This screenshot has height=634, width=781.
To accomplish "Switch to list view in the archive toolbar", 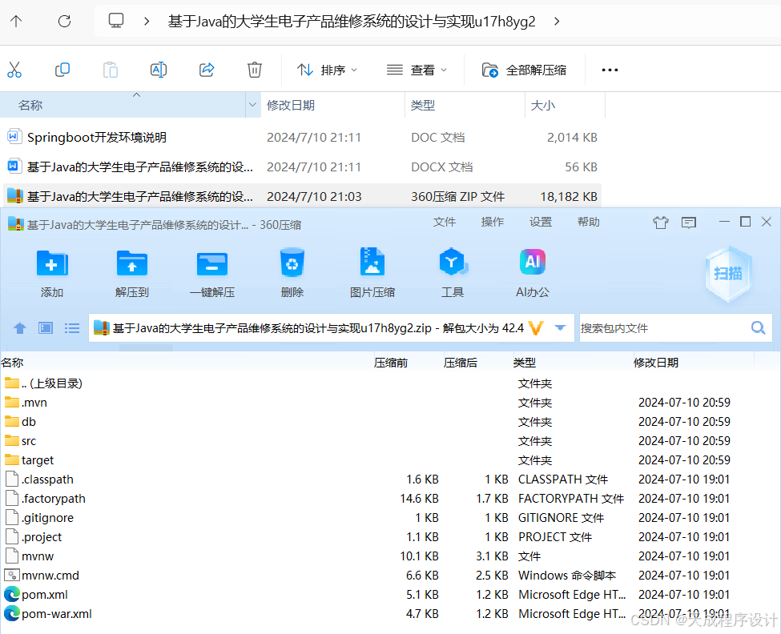I will (71, 327).
